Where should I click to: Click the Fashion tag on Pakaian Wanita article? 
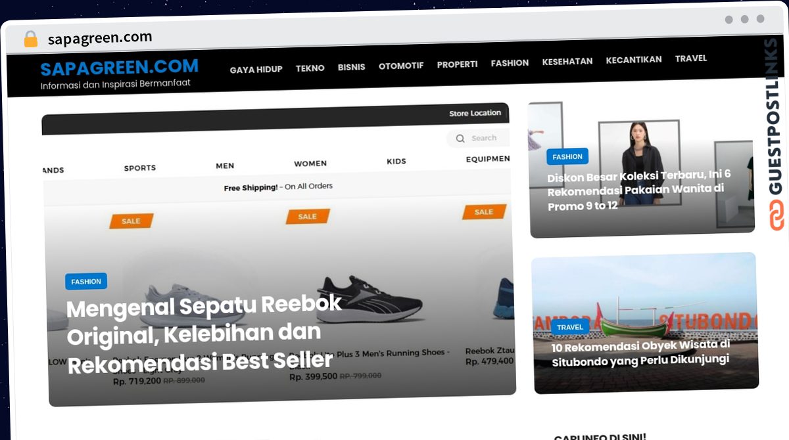[567, 156]
